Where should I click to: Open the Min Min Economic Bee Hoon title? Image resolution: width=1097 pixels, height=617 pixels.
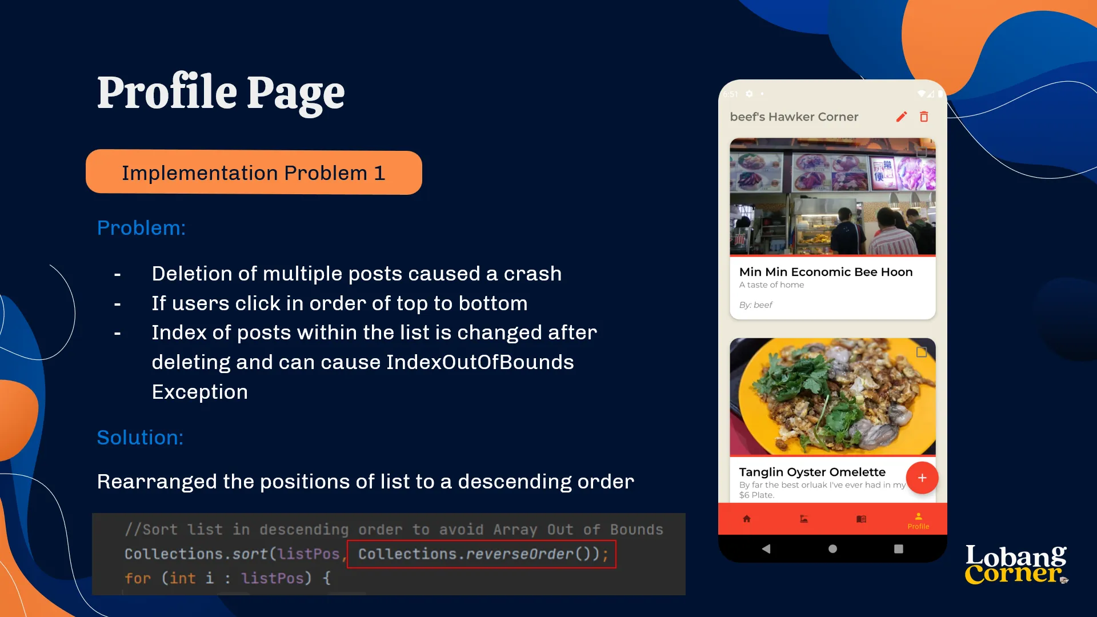tap(826, 272)
